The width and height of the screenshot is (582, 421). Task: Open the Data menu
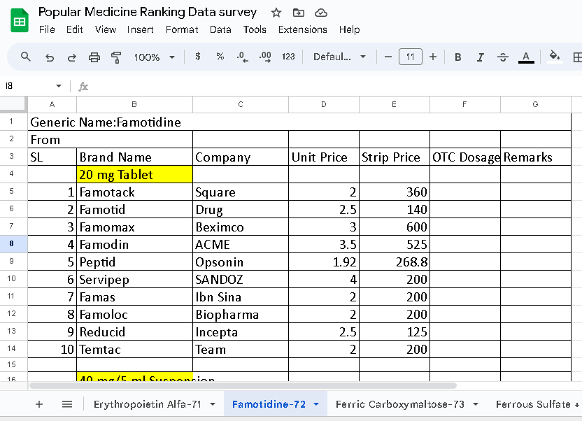coord(220,29)
